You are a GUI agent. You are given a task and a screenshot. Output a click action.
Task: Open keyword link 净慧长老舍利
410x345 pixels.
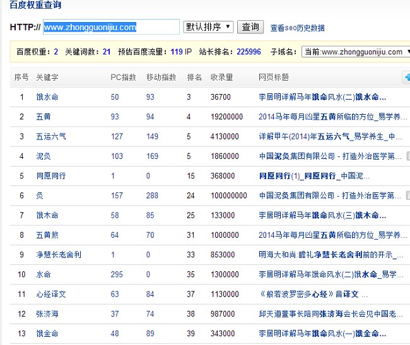pyautogui.click(x=59, y=255)
